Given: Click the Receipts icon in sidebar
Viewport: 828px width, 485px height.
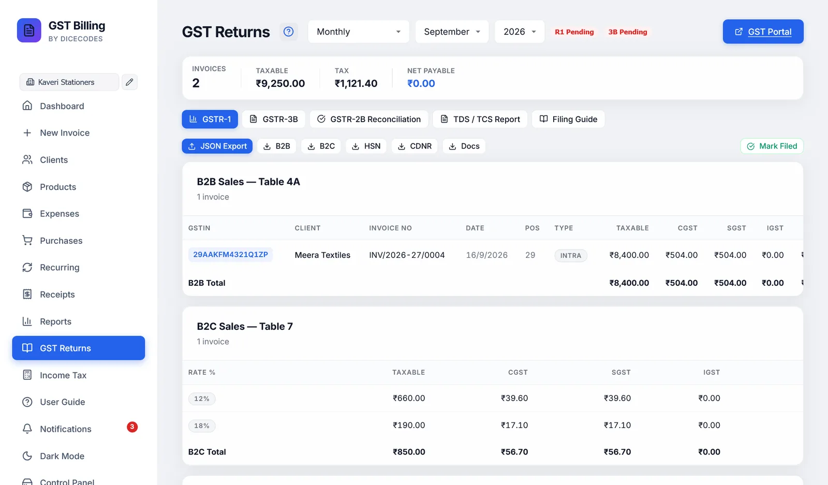Looking at the screenshot, I should pos(27,294).
